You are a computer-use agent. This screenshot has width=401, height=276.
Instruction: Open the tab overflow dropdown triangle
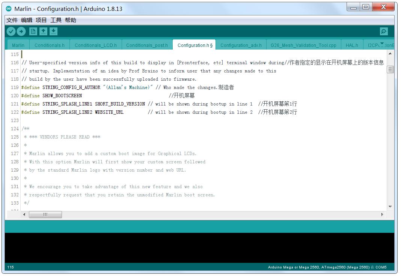(382, 44)
